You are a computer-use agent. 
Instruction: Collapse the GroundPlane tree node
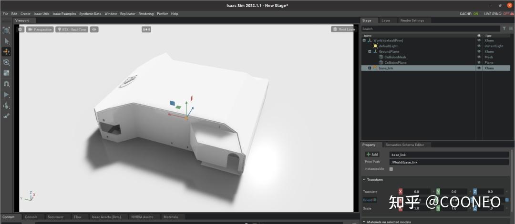[x=370, y=51]
